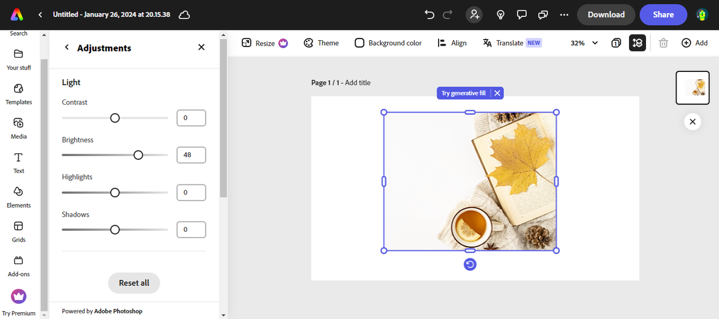Open the pages count icon
This screenshot has height=319, width=719.
(617, 43)
